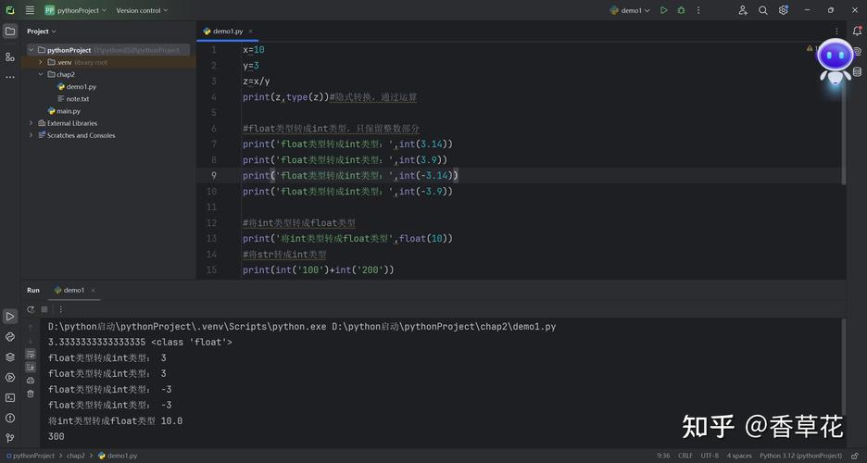Toggle soft-wrap in the Run console

31,354
